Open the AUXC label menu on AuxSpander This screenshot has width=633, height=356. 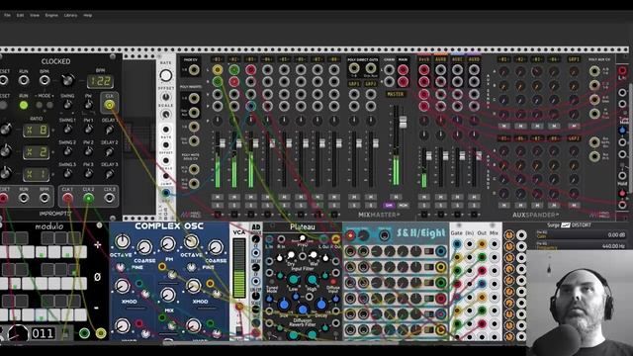tap(457, 59)
